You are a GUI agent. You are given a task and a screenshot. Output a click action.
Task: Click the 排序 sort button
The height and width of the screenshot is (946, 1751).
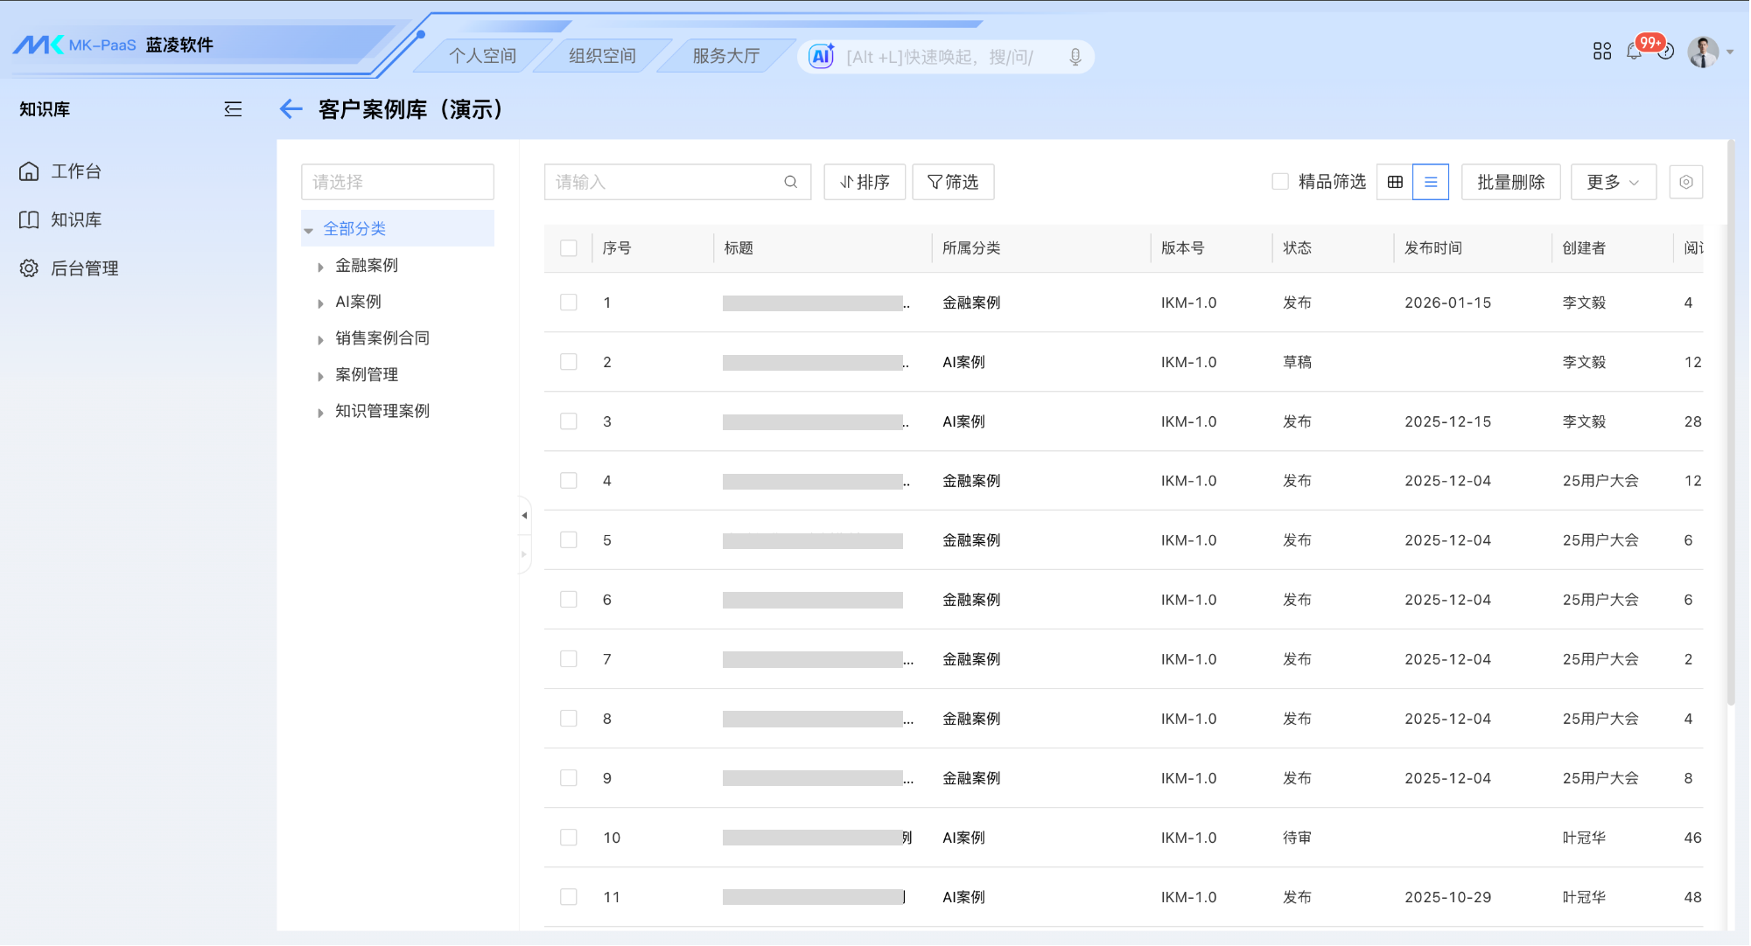[x=865, y=182]
